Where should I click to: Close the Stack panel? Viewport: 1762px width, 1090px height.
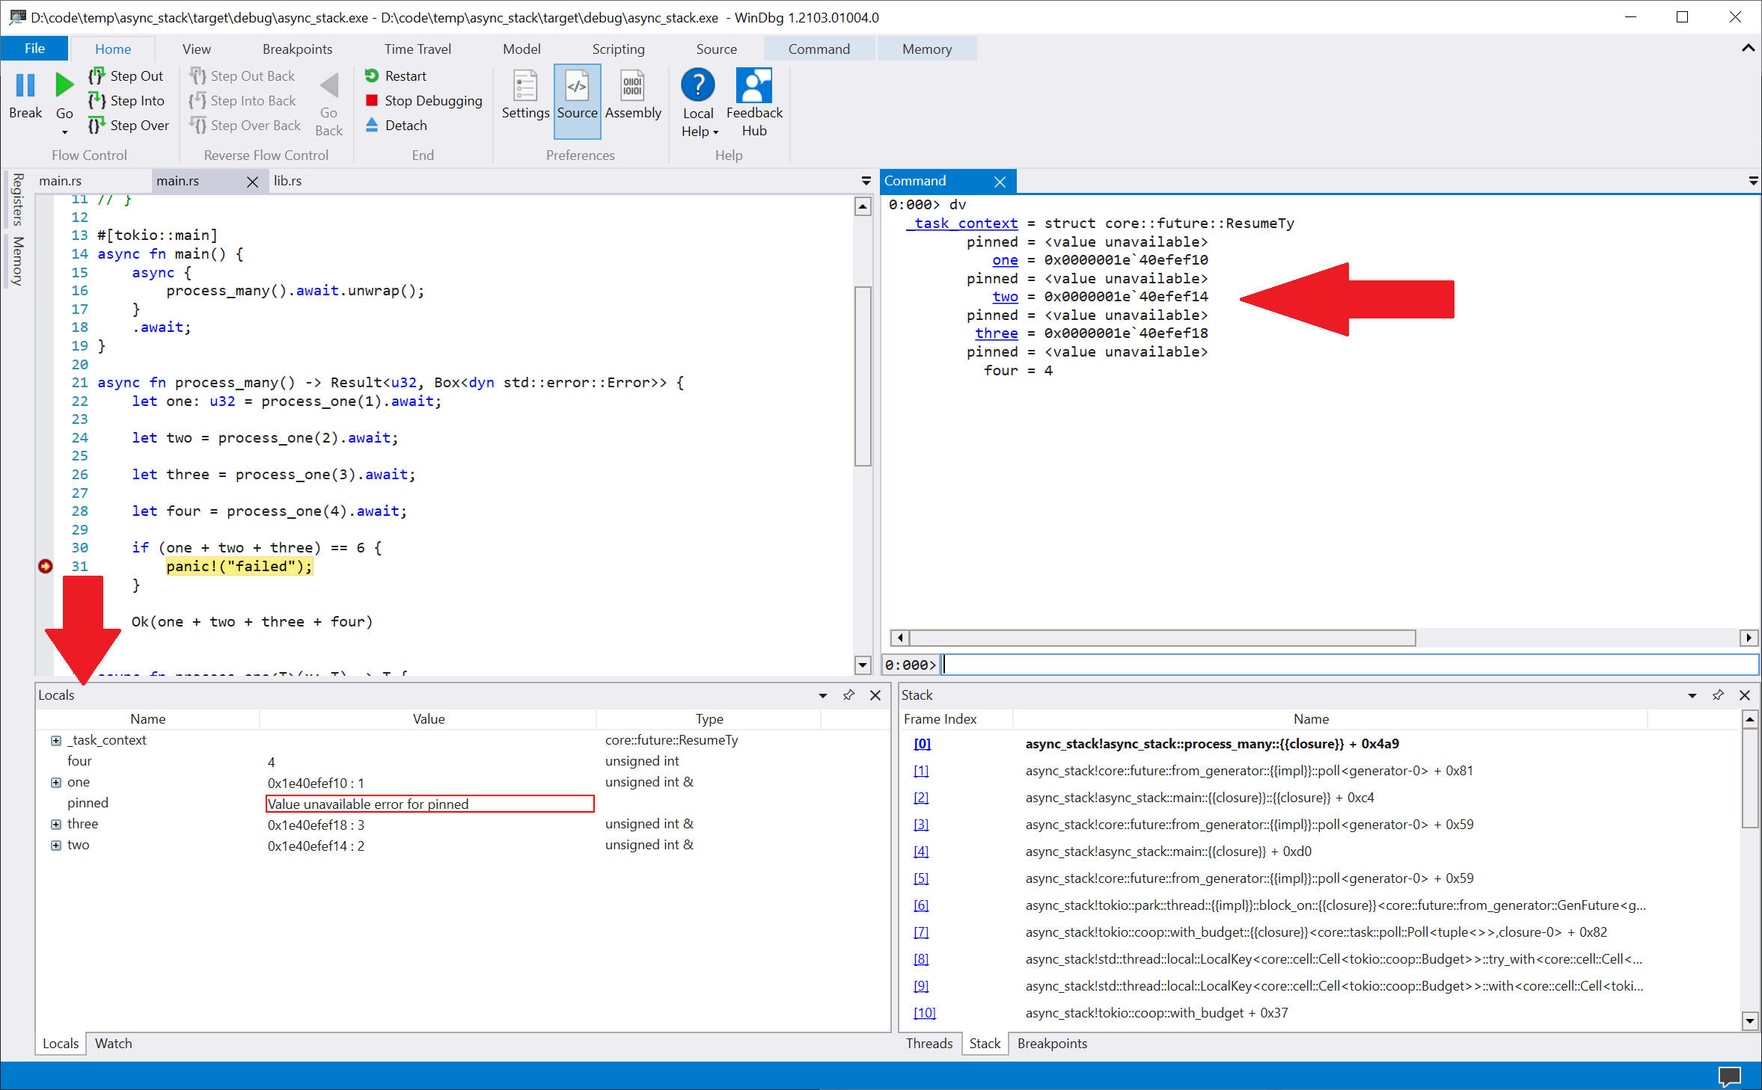pos(1745,695)
